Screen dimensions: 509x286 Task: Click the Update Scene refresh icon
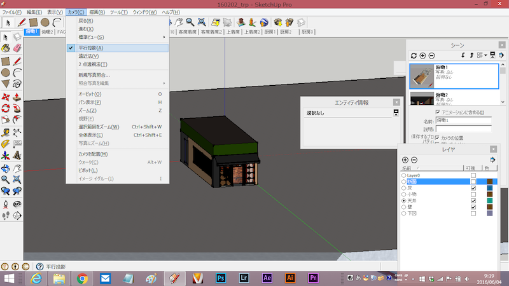point(414,56)
